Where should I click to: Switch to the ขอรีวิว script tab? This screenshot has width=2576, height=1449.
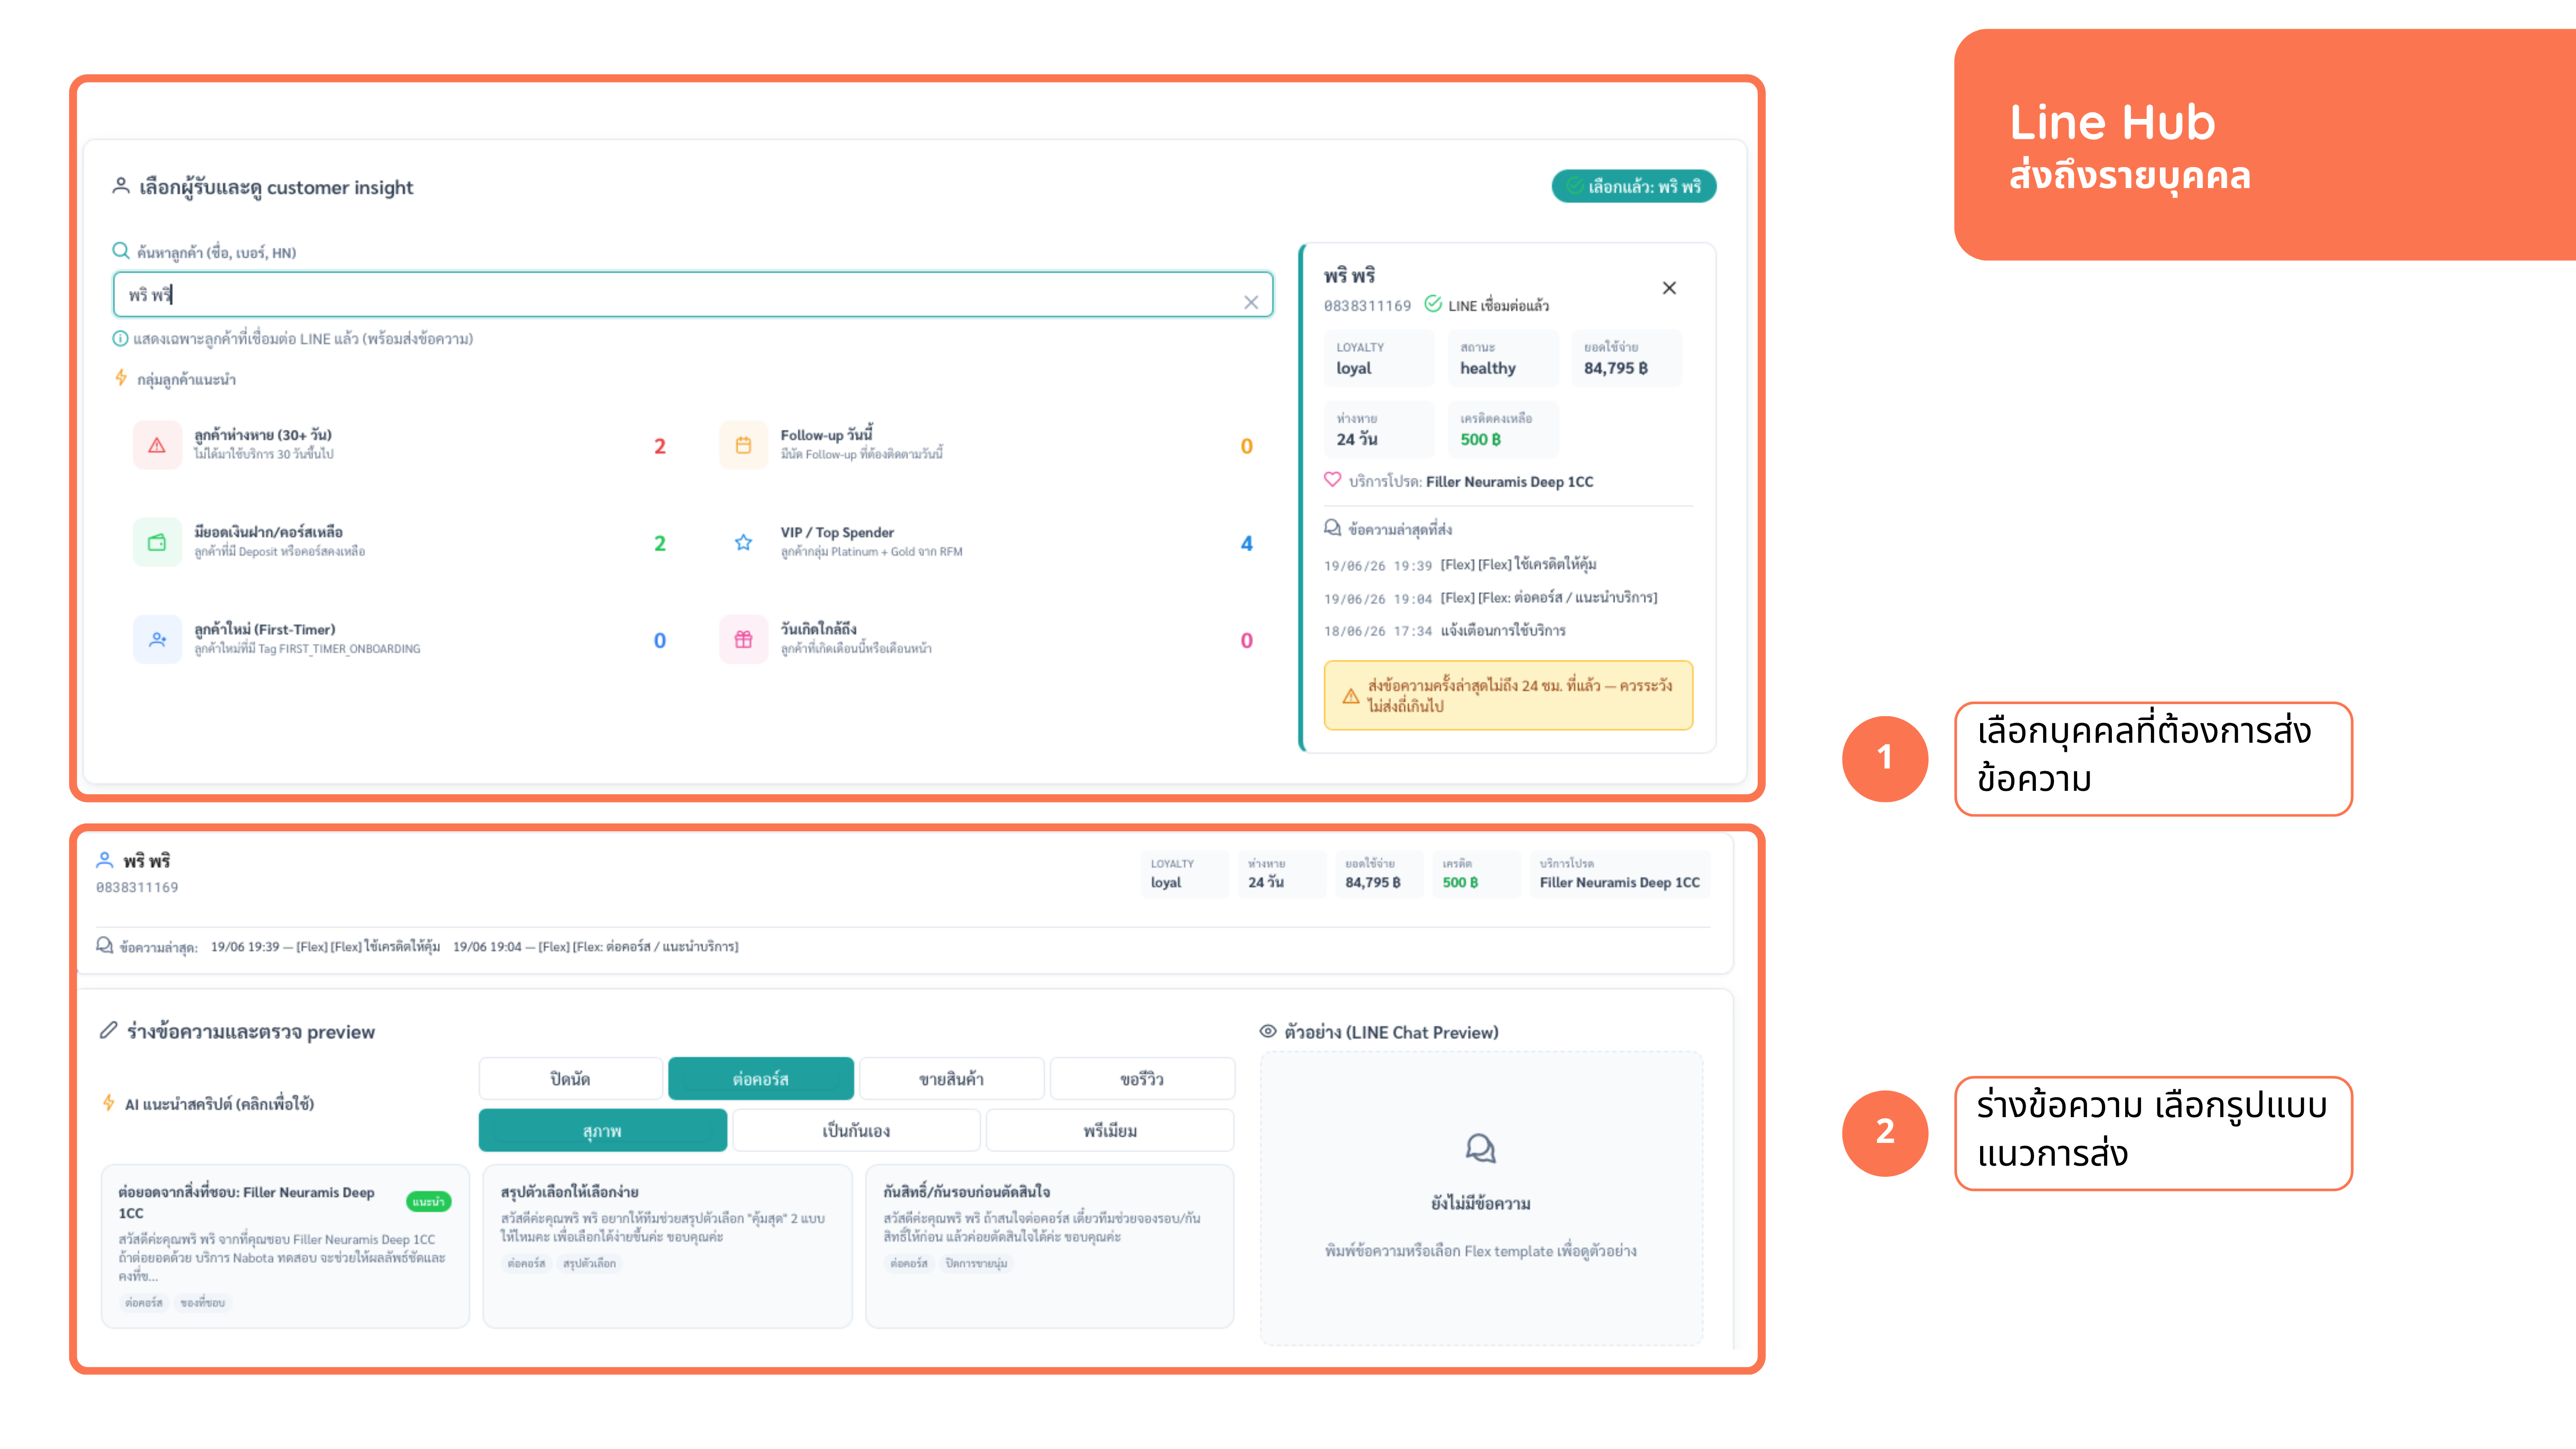[1142, 1079]
